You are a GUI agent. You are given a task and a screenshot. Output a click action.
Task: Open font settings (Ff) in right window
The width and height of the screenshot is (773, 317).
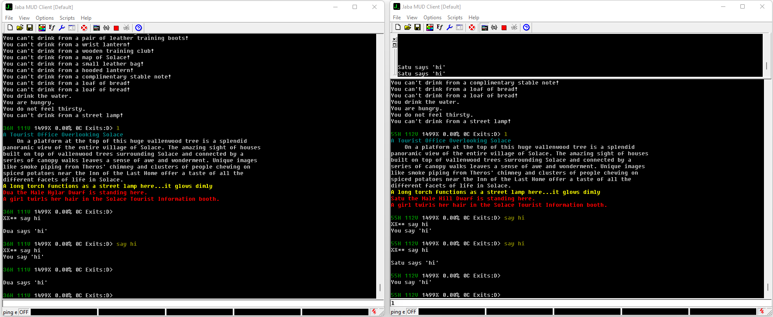(440, 27)
